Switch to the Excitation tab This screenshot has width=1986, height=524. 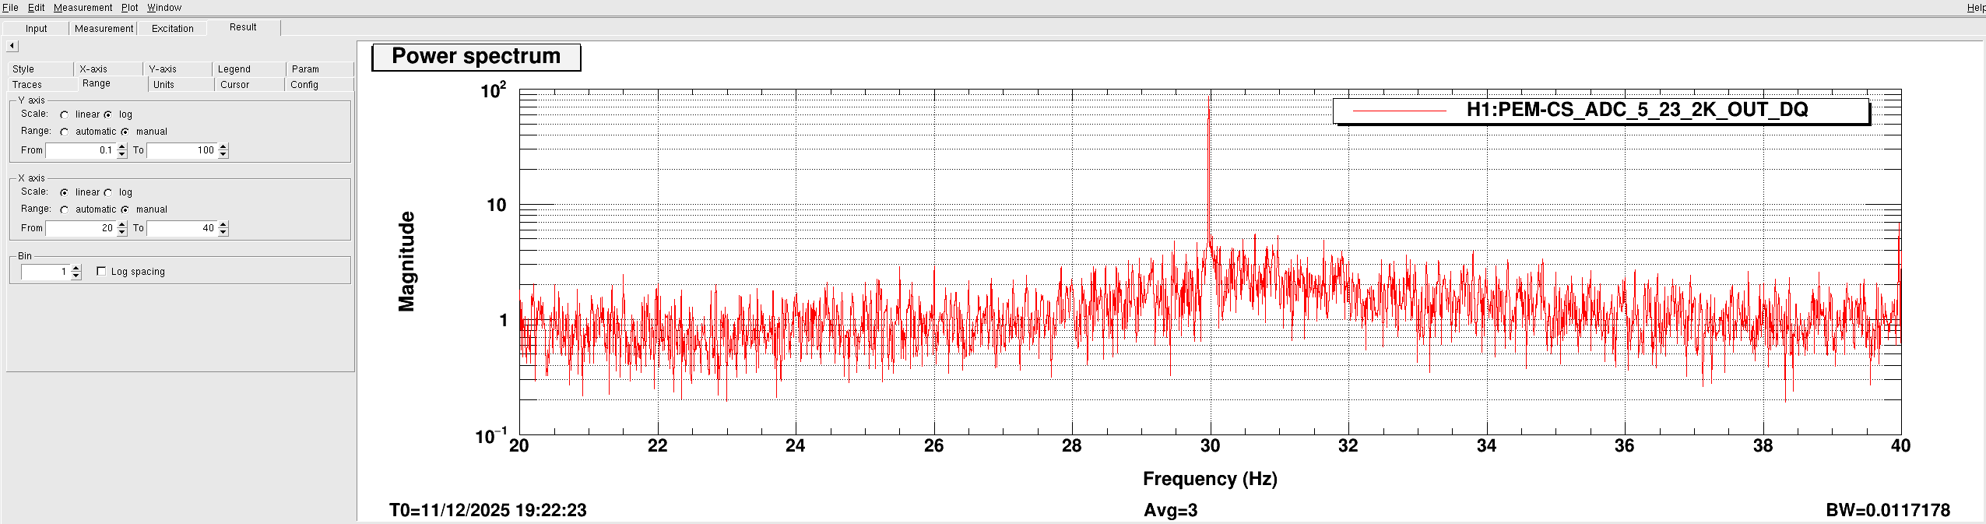click(x=172, y=29)
